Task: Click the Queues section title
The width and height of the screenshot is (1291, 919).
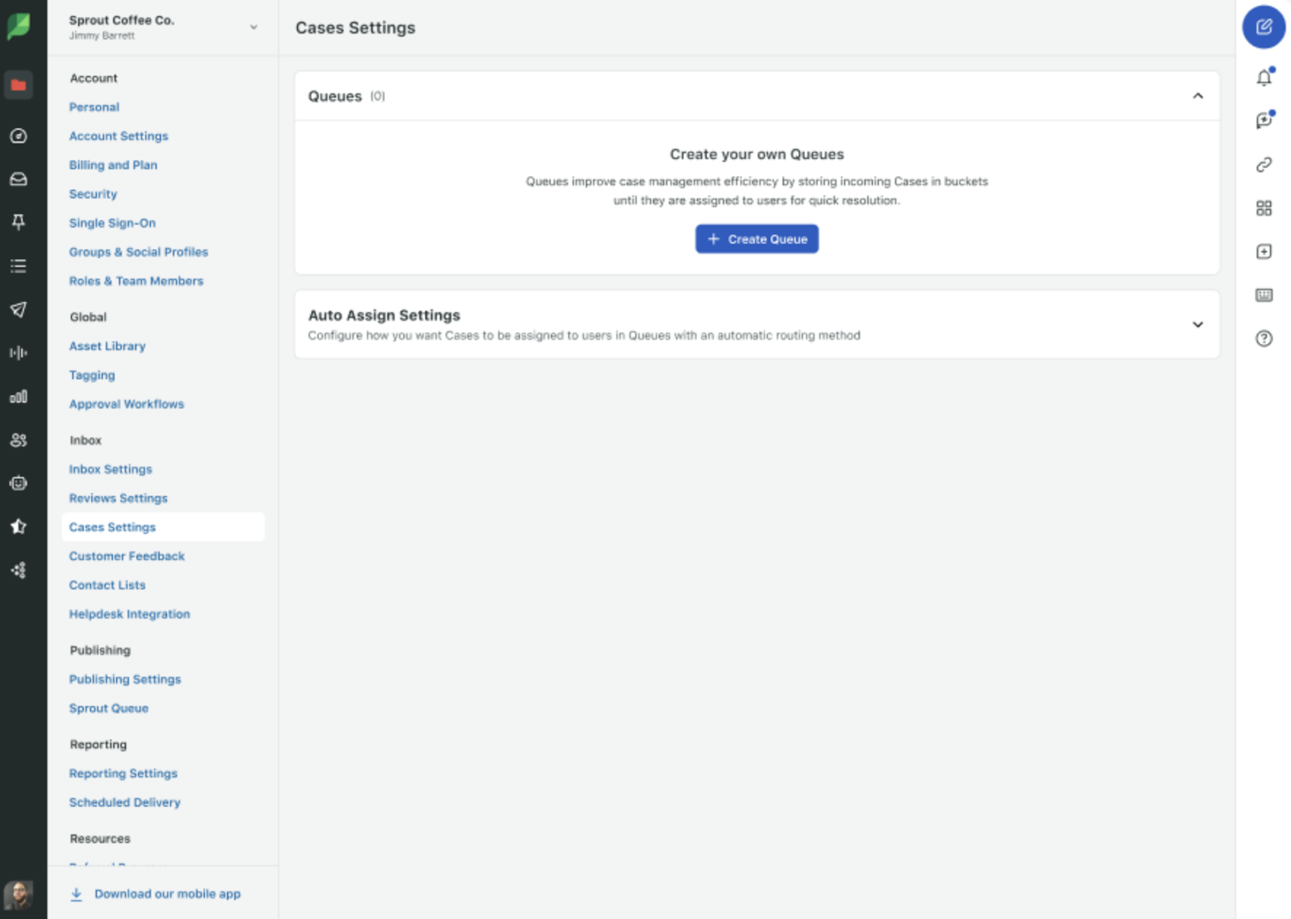Action: pyautogui.click(x=335, y=96)
